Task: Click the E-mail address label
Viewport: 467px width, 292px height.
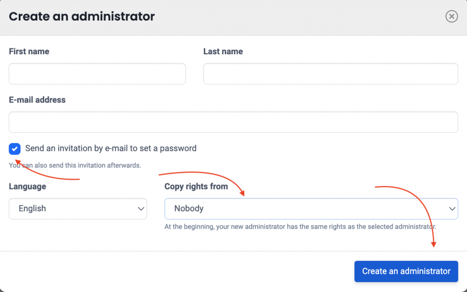Action: pos(37,100)
